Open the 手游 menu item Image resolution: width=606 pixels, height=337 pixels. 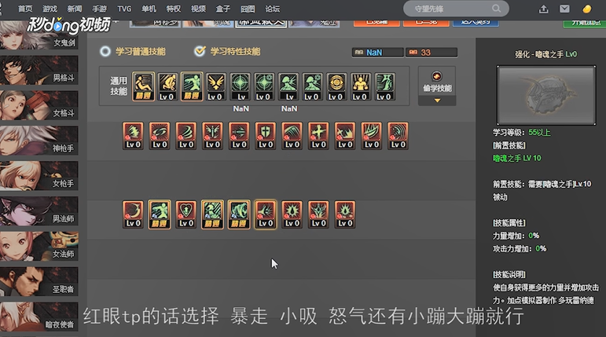click(99, 9)
